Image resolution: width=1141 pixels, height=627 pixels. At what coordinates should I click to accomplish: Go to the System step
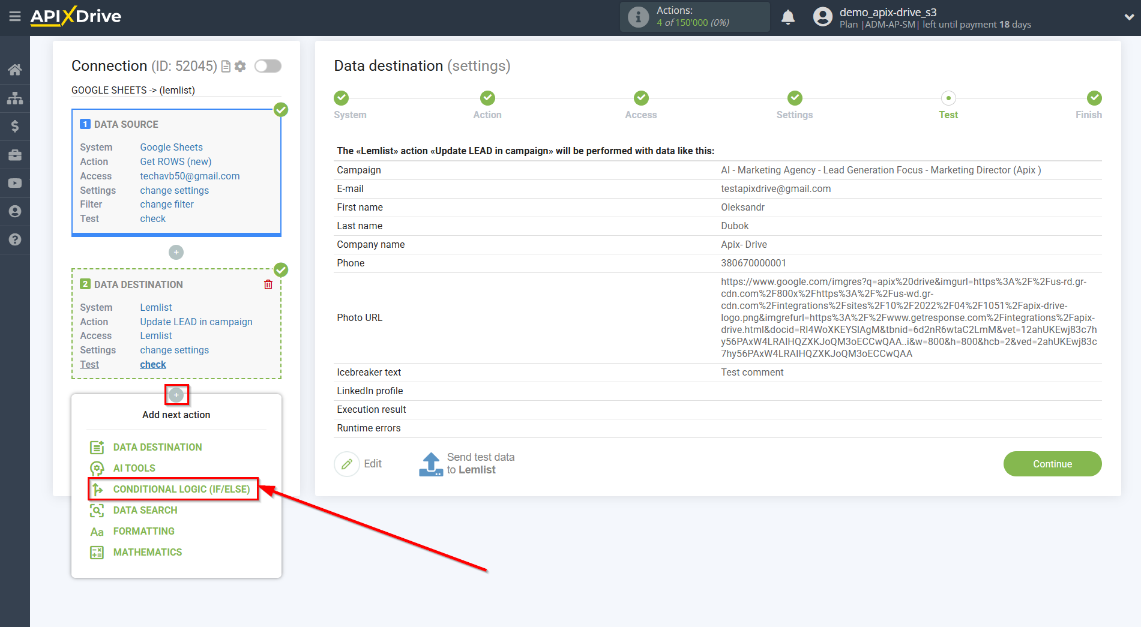[342, 98]
